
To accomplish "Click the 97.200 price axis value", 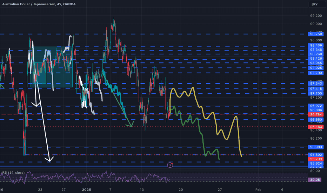I will [316, 98].
